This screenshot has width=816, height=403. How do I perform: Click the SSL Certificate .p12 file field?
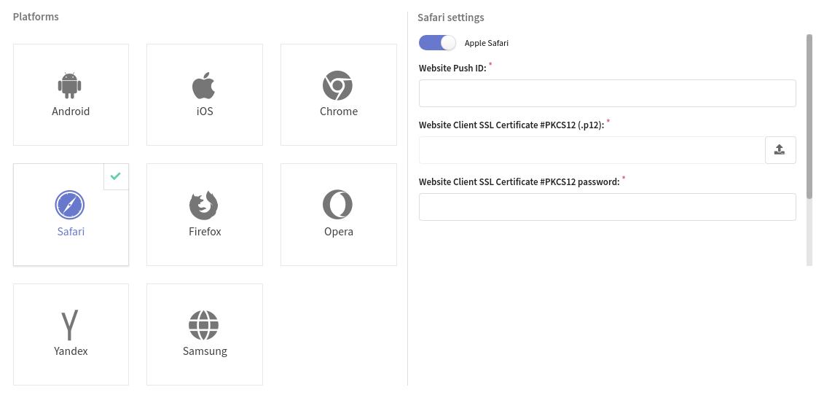coord(592,150)
